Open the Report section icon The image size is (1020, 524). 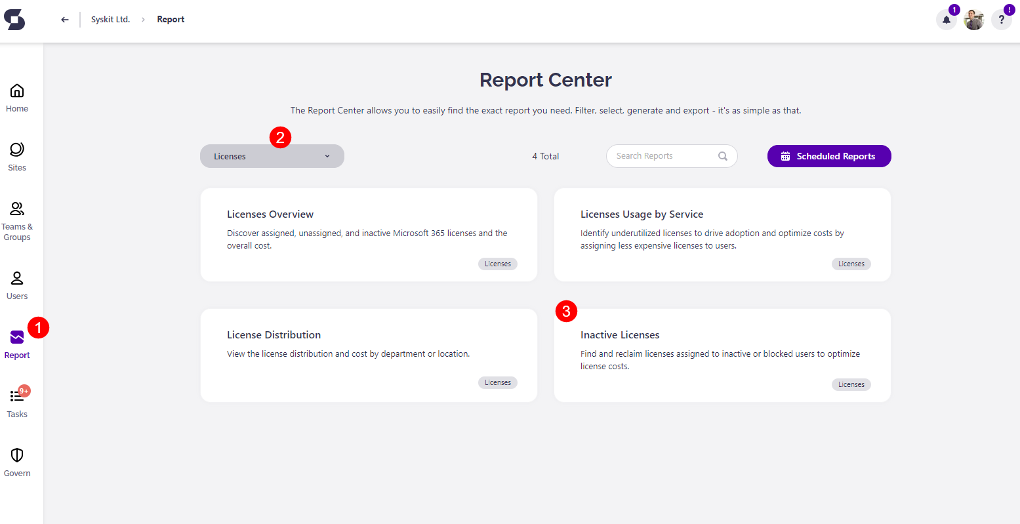tap(16, 338)
